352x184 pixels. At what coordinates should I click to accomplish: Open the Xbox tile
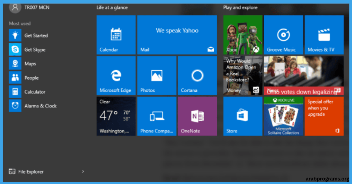point(243,35)
